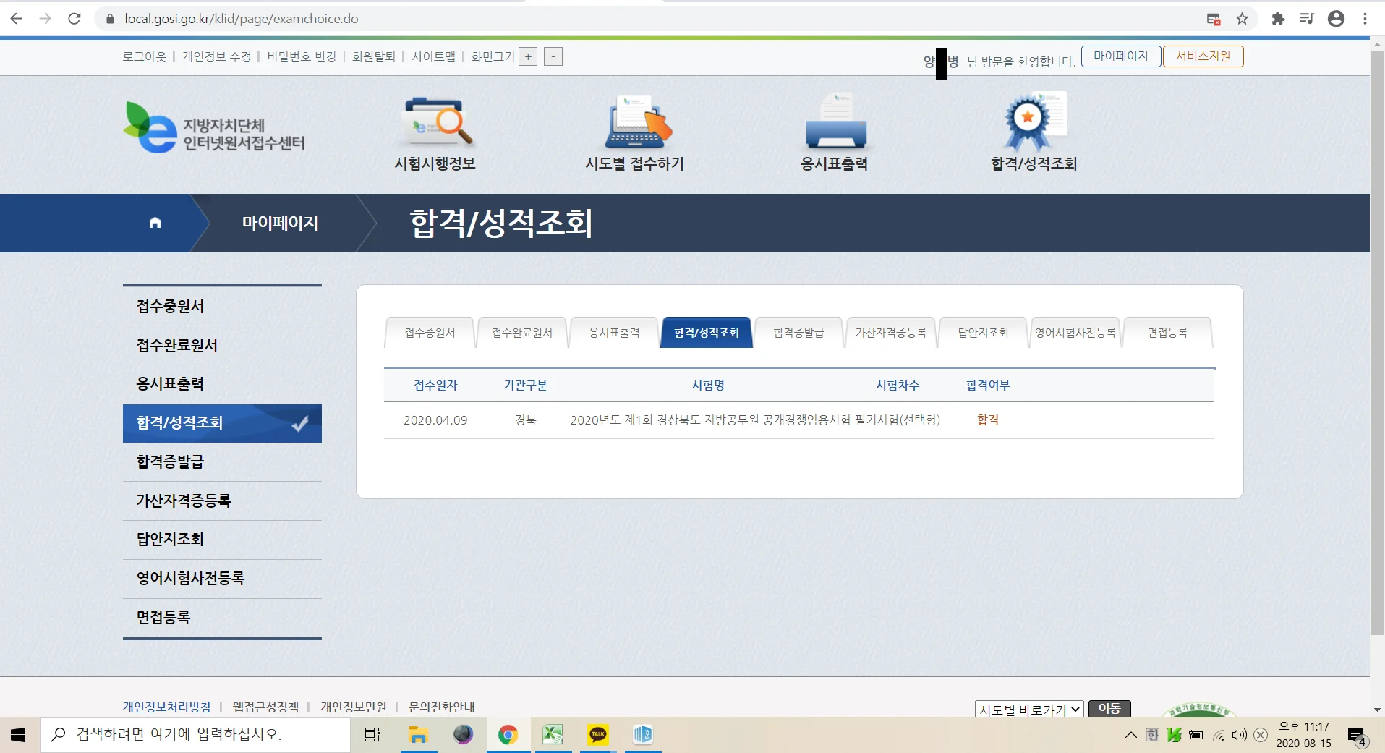Show hidden system tray icons chevron
Image resolution: width=1385 pixels, height=753 pixels.
[1130, 735]
